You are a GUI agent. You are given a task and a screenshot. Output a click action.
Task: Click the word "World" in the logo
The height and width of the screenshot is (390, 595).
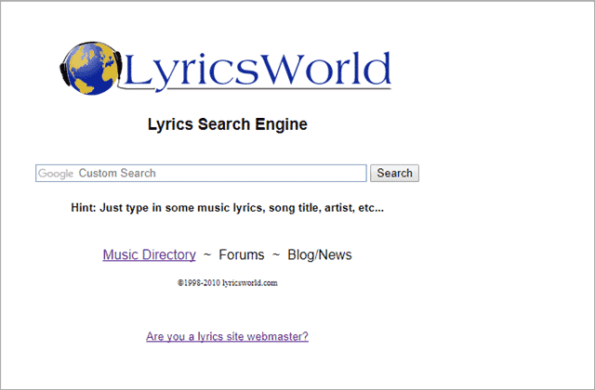point(327,68)
